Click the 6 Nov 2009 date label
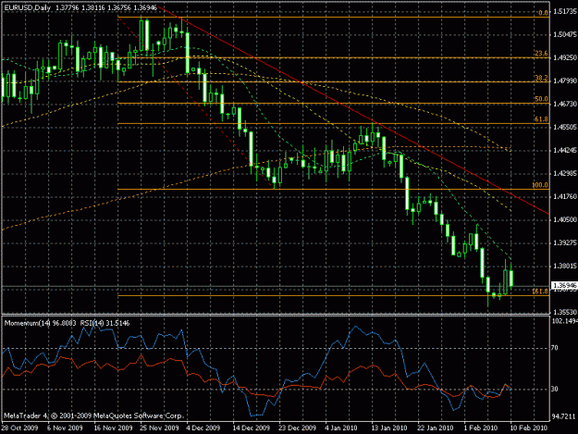This screenshot has width=578, height=434. pos(65,428)
